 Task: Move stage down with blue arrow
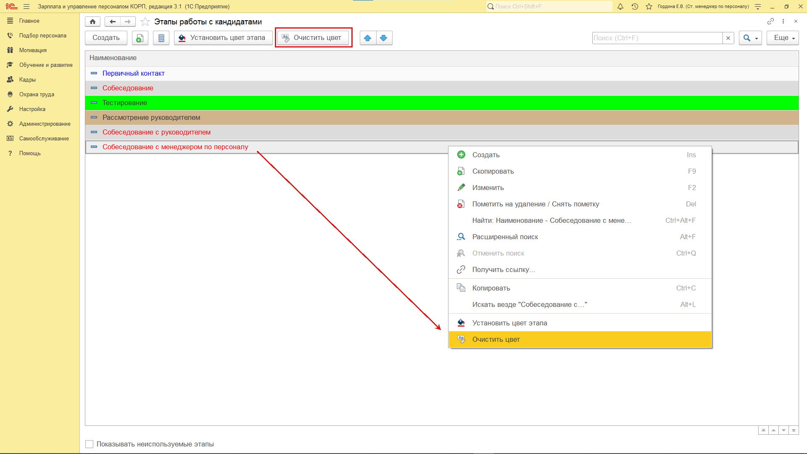coord(384,38)
